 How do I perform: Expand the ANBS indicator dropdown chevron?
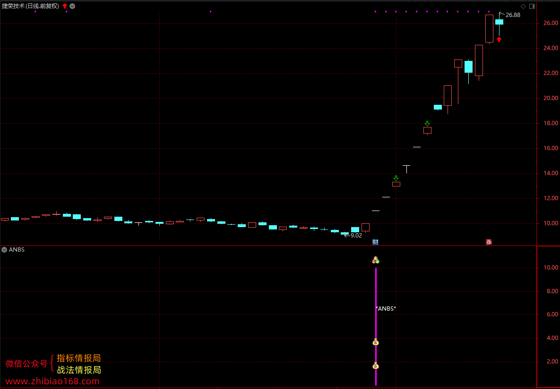click(4, 250)
